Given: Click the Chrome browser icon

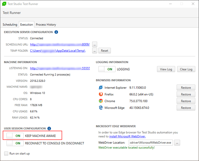Looking at the screenshot, I should tap(101, 101).
